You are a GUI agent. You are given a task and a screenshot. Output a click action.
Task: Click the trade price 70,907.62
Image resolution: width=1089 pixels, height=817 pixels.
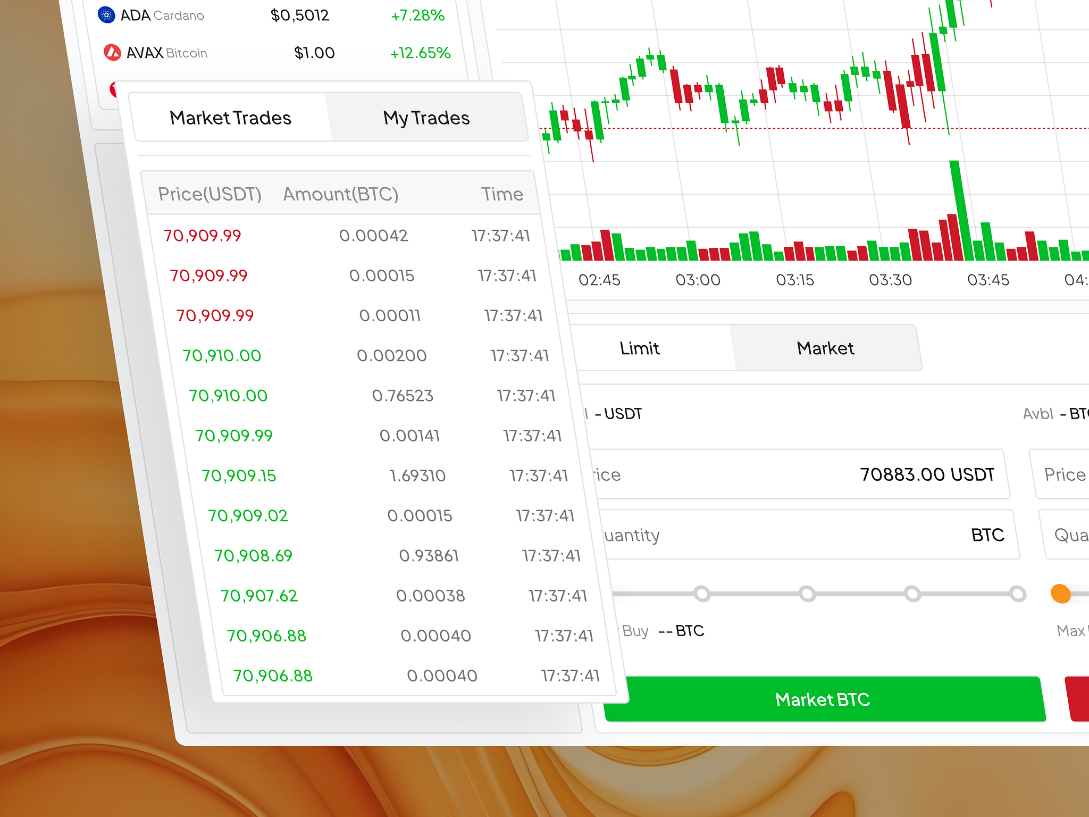coord(259,596)
